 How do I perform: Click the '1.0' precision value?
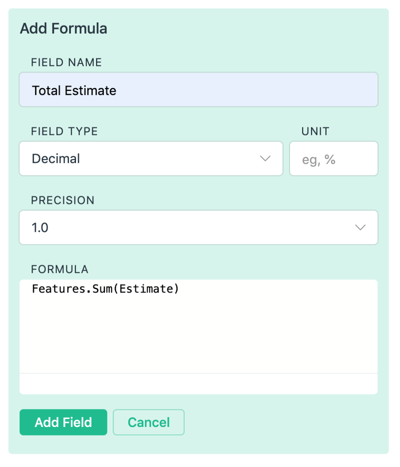(40, 228)
